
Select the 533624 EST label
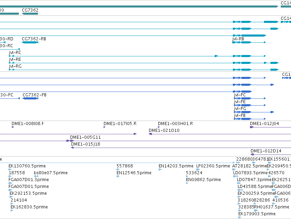pyautogui.click(x=194, y=173)
